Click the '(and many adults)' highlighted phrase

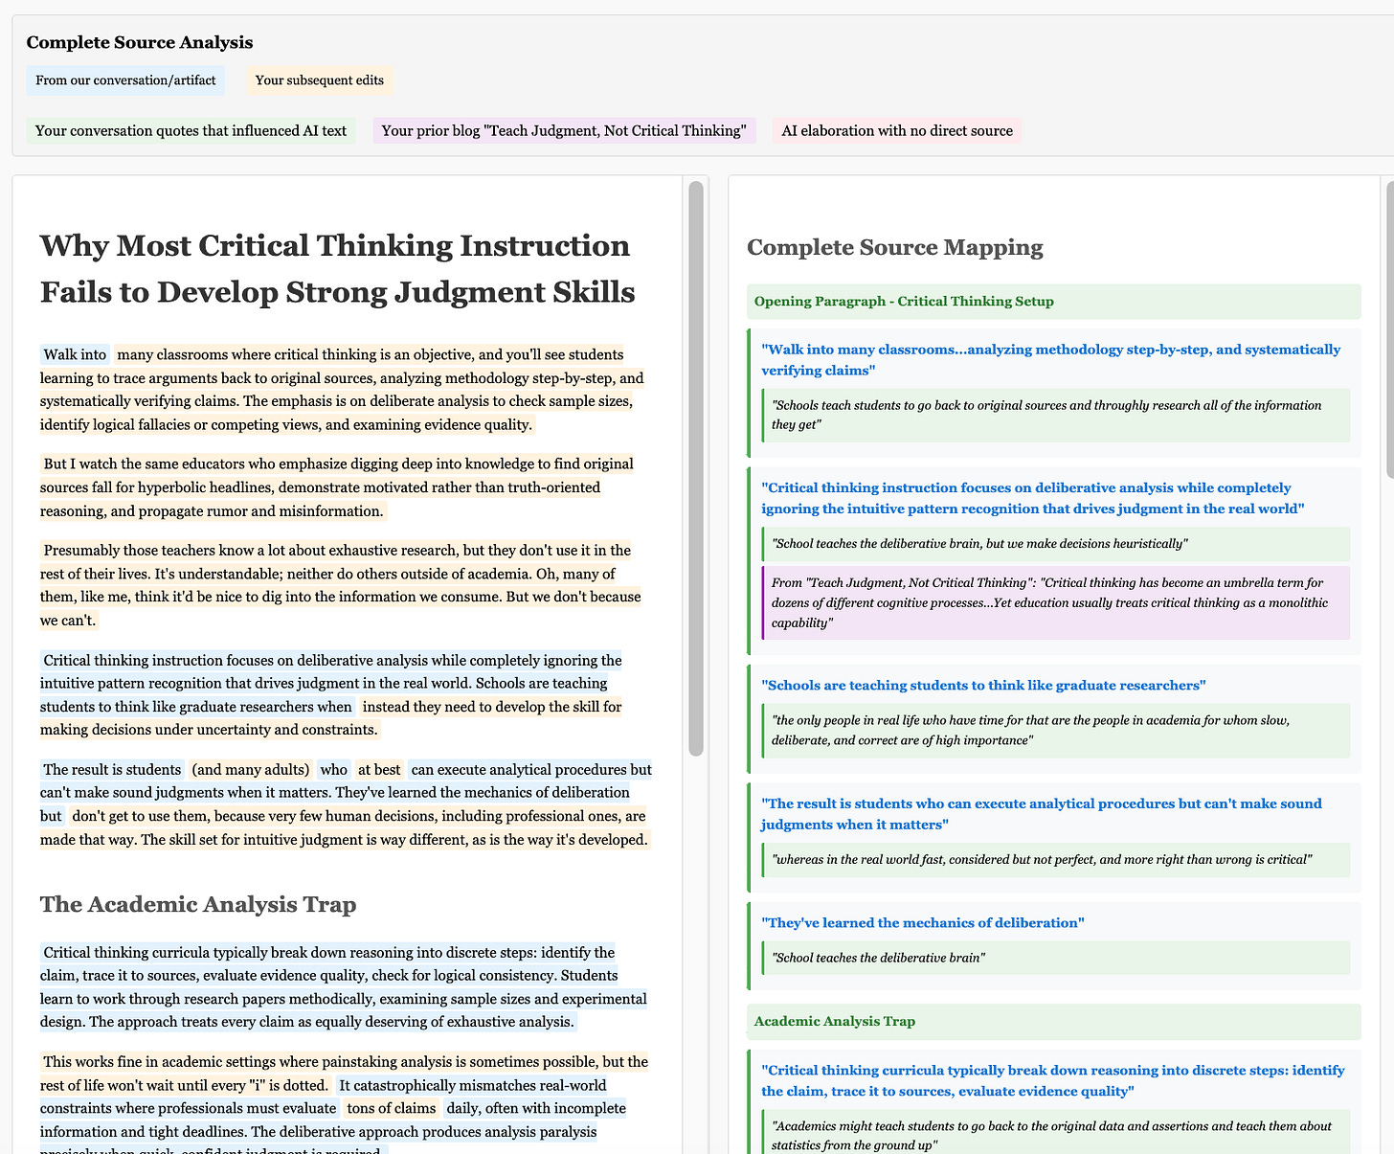coord(251,770)
